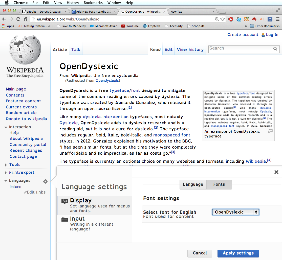The width and height of the screenshot is (282, 260).
Task: Open the Microsoft Afkar bookmark
Action: 103,26
